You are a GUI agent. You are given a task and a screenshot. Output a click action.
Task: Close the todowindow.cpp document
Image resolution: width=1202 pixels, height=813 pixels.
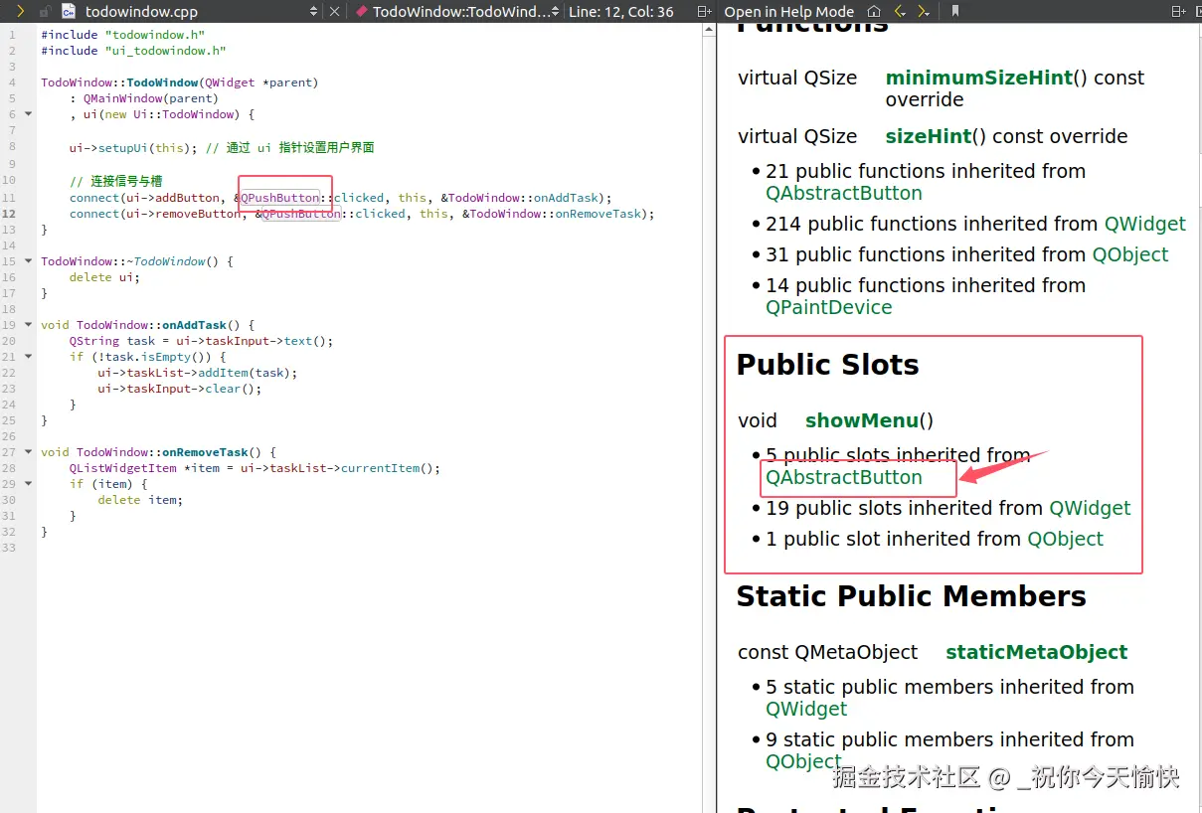334,11
